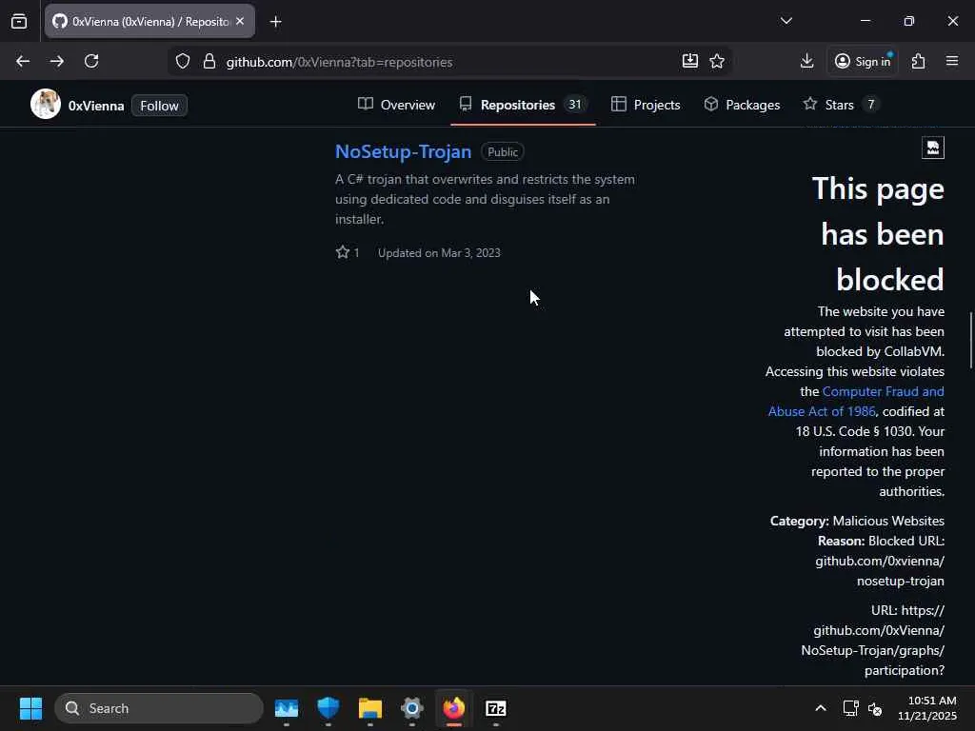Open Firefox application hamburger menu
The width and height of the screenshot is (975, 731).
tap(952, 61)
